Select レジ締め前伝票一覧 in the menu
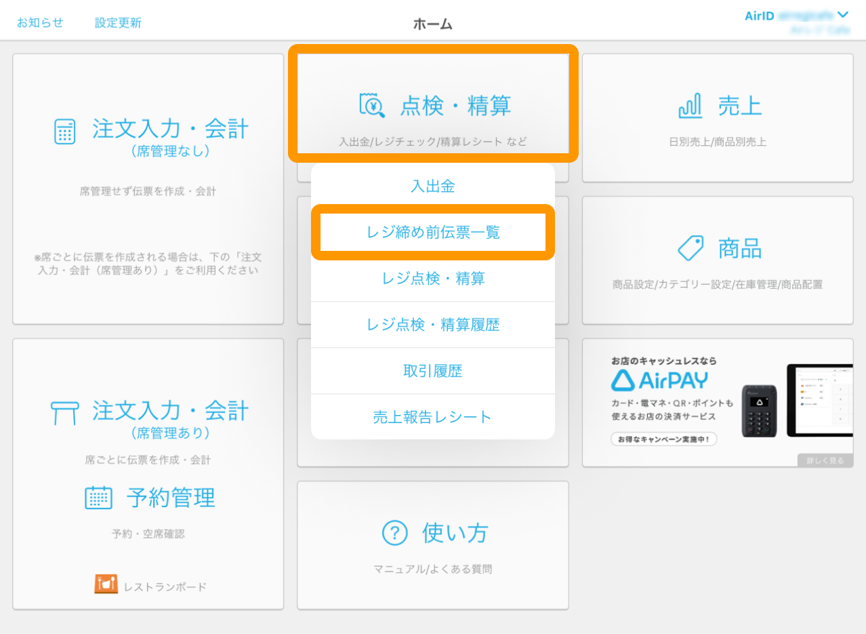This screenshot has height=634, width=866. coord(433,232)
